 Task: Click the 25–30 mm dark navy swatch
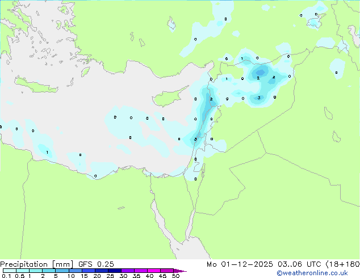pos(115,271)
